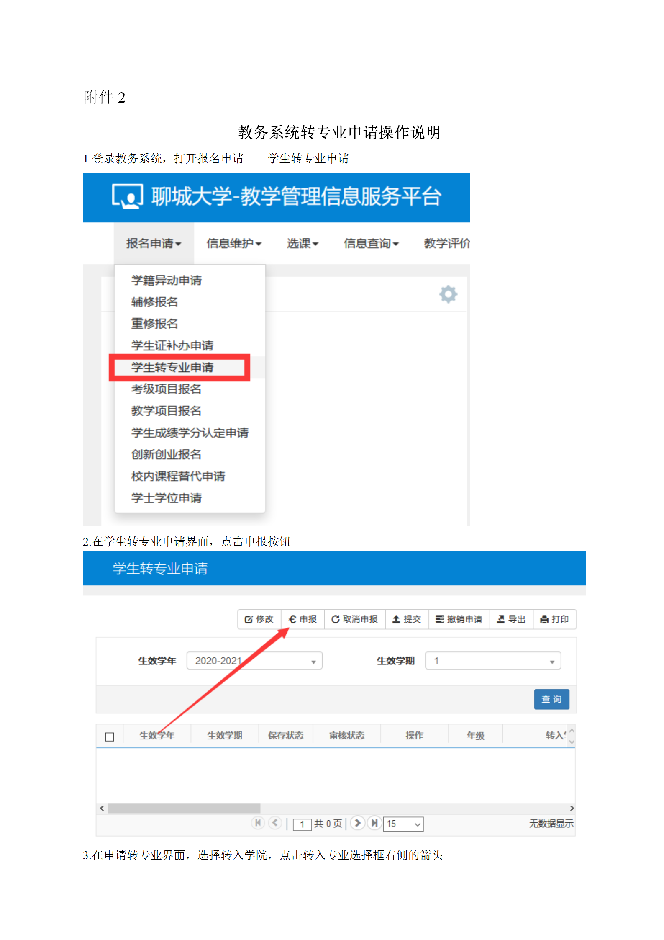Click the 取消申报 button
Image resolution: width=664 pixels, height=940 pixels.
(354, 619)
